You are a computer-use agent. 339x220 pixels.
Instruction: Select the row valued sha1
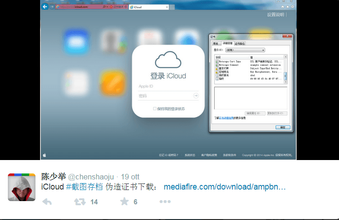(249, 75)
